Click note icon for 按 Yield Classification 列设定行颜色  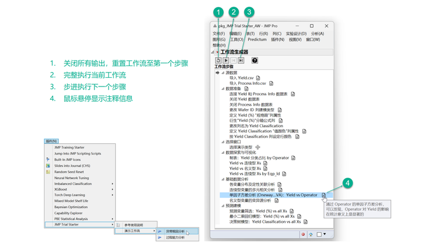click(297, 136)
